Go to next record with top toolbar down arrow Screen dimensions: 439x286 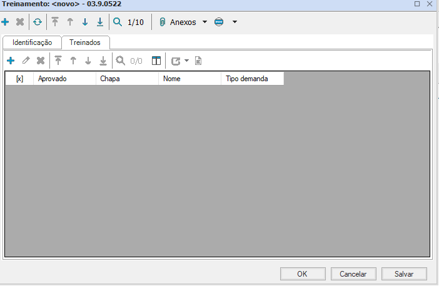(85, 22)
